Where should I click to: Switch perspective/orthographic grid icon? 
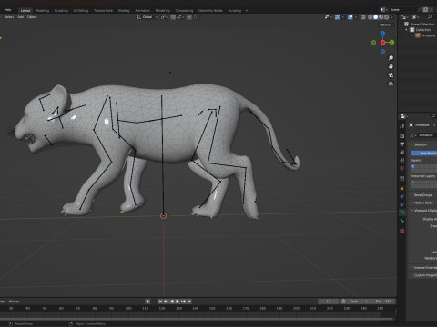coord(391,84)
